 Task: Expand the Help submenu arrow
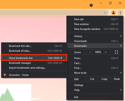tap(121, 90)
